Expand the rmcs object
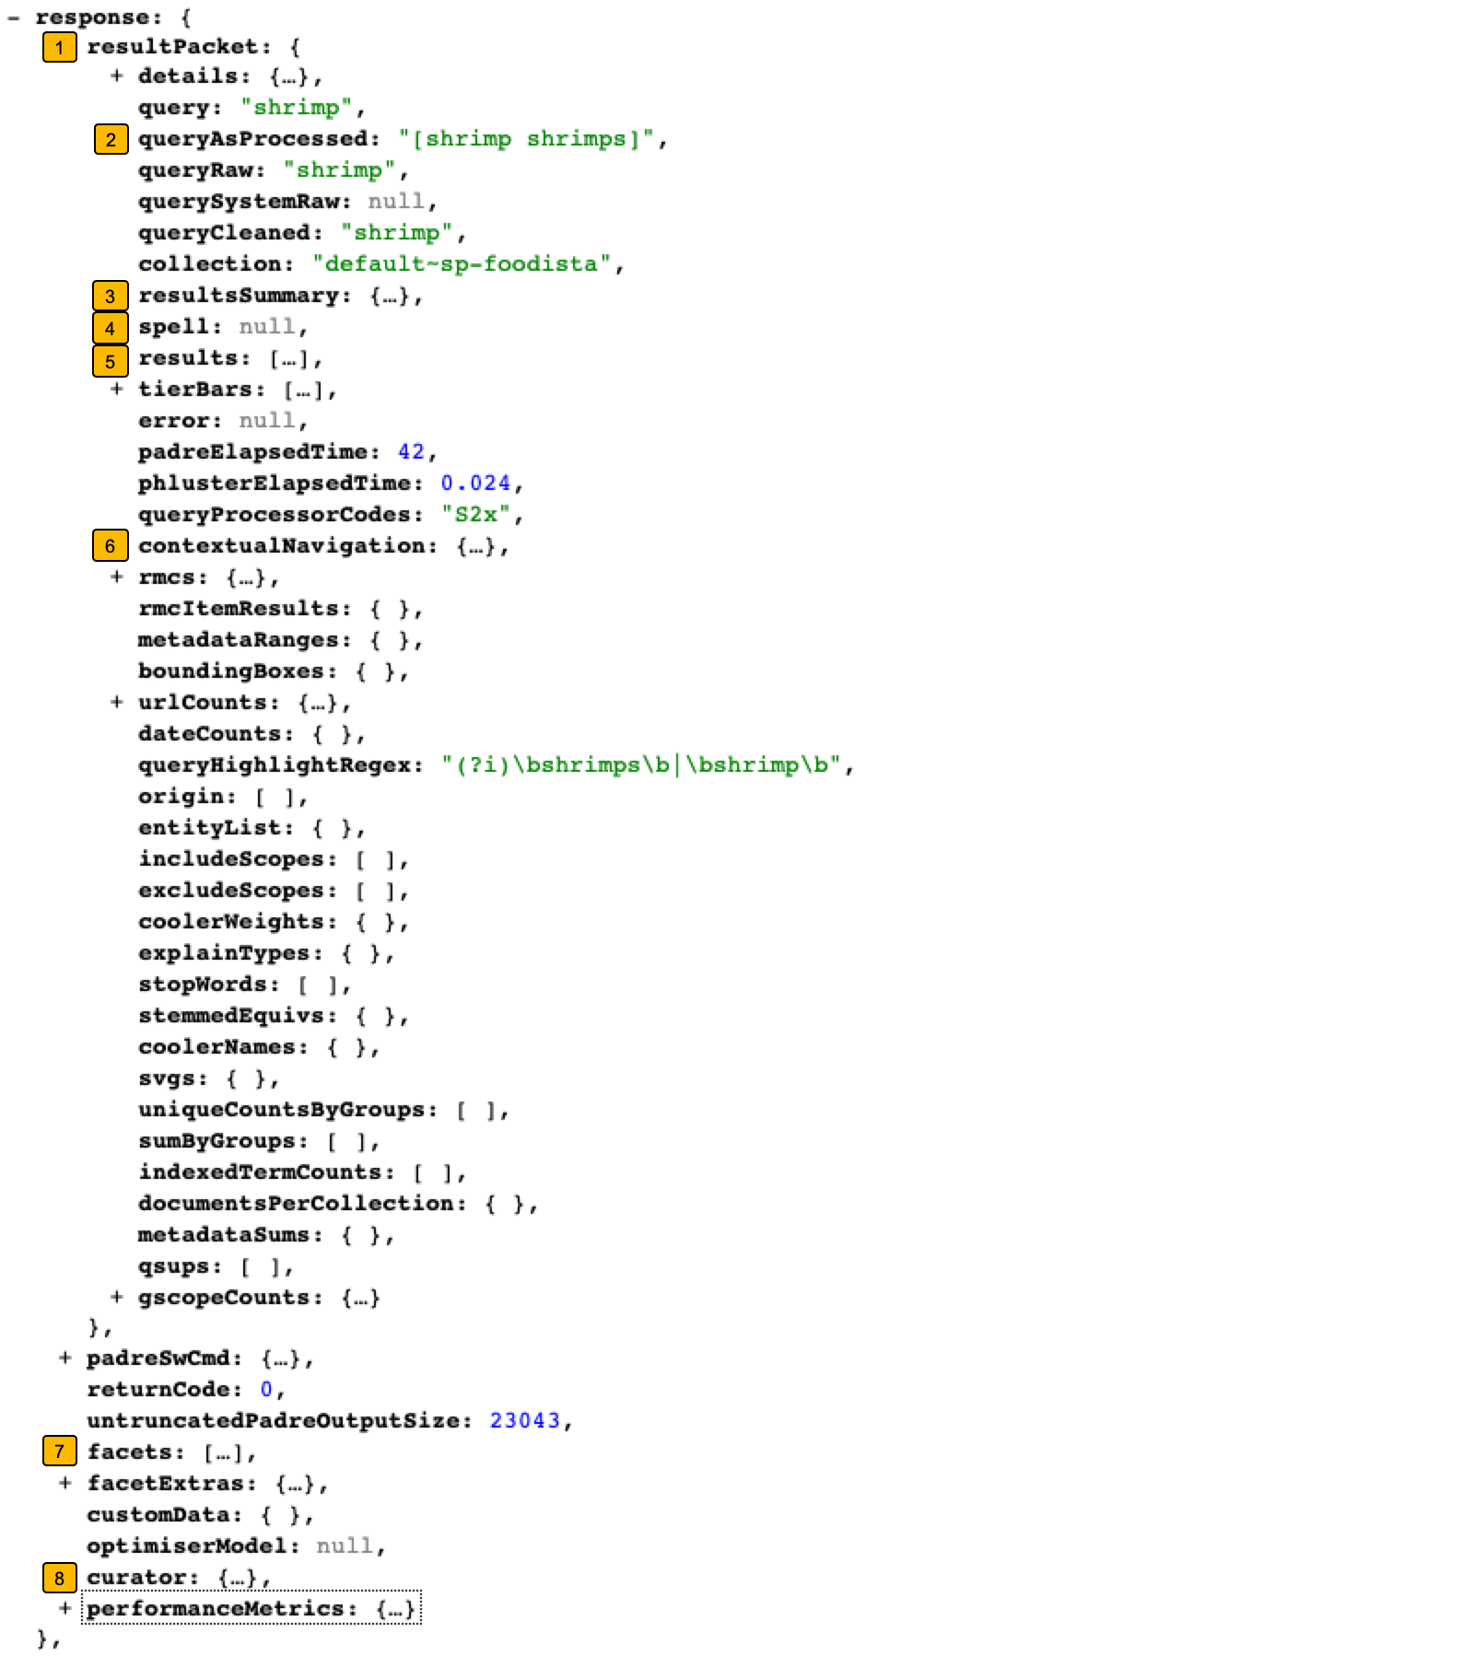 (116, 577)
